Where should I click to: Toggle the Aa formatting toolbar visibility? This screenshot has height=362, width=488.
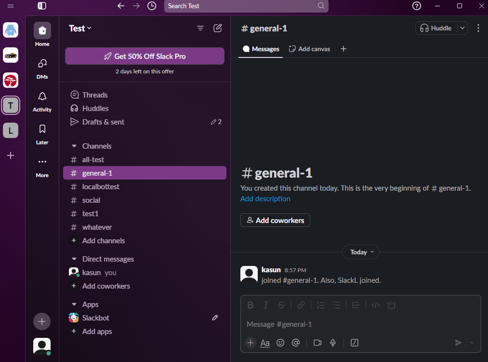[265, 343]
